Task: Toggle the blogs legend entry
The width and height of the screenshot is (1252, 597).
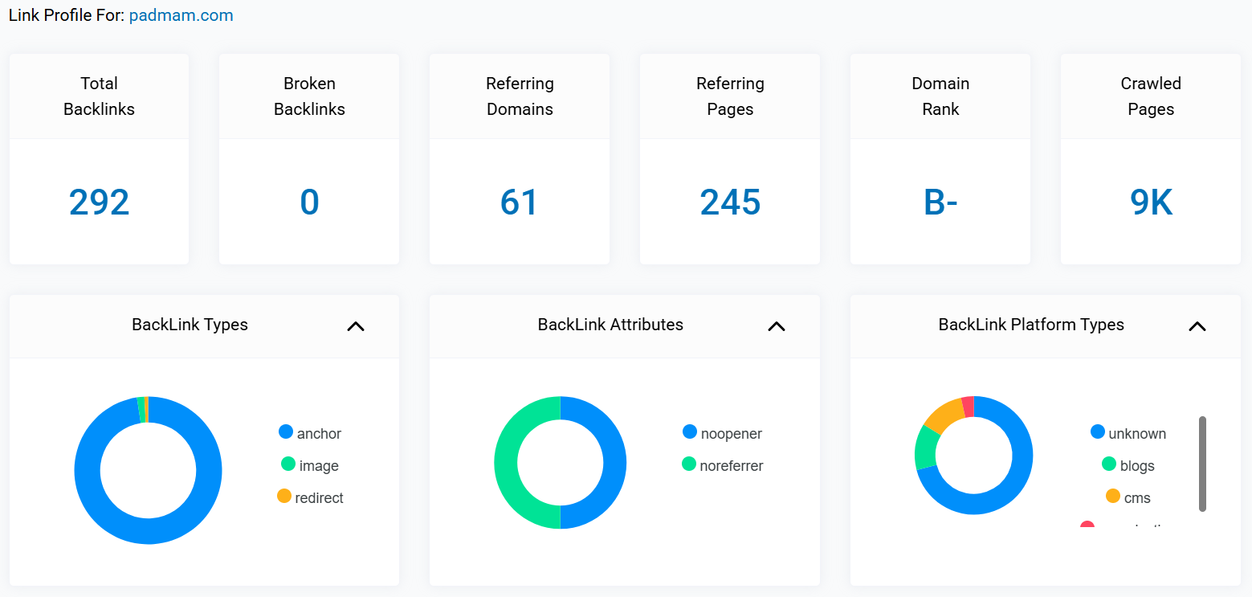Action: [1128, 465]
